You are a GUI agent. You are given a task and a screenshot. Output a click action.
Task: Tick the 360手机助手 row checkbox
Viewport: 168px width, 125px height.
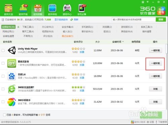tap(3, 102)
